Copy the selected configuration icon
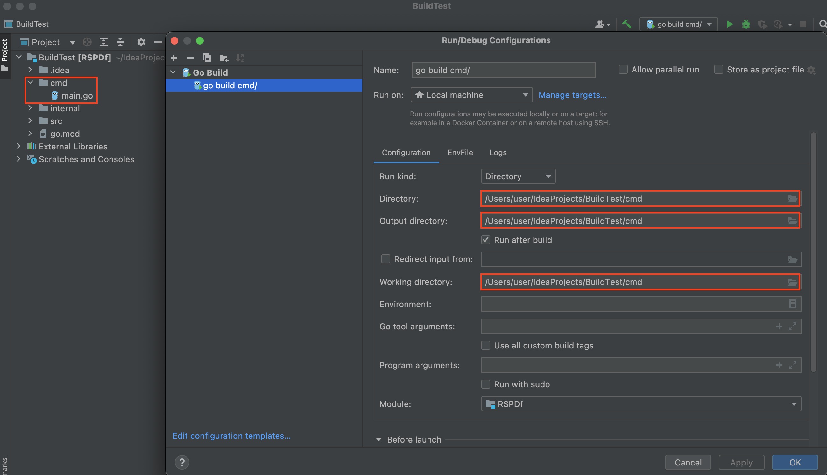This screenshot has height=475, width=827. [207, 58]
